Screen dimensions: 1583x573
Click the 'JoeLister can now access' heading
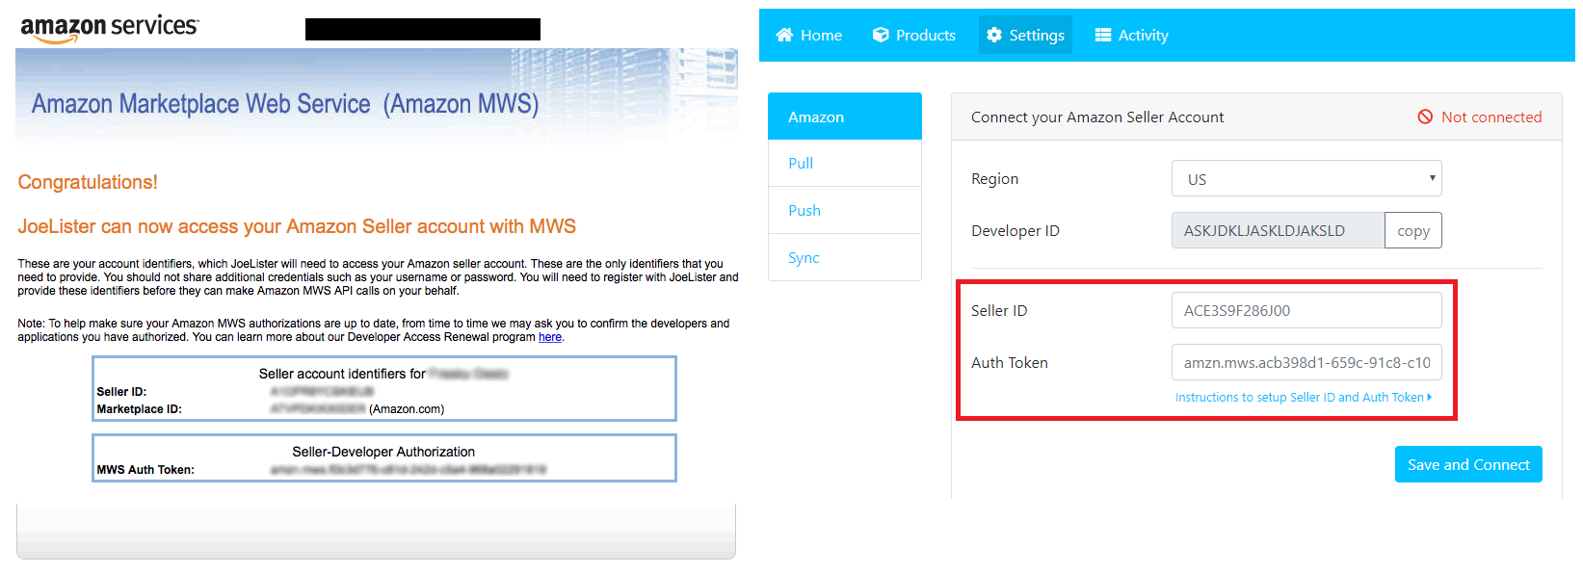click(x=297, y=226)
